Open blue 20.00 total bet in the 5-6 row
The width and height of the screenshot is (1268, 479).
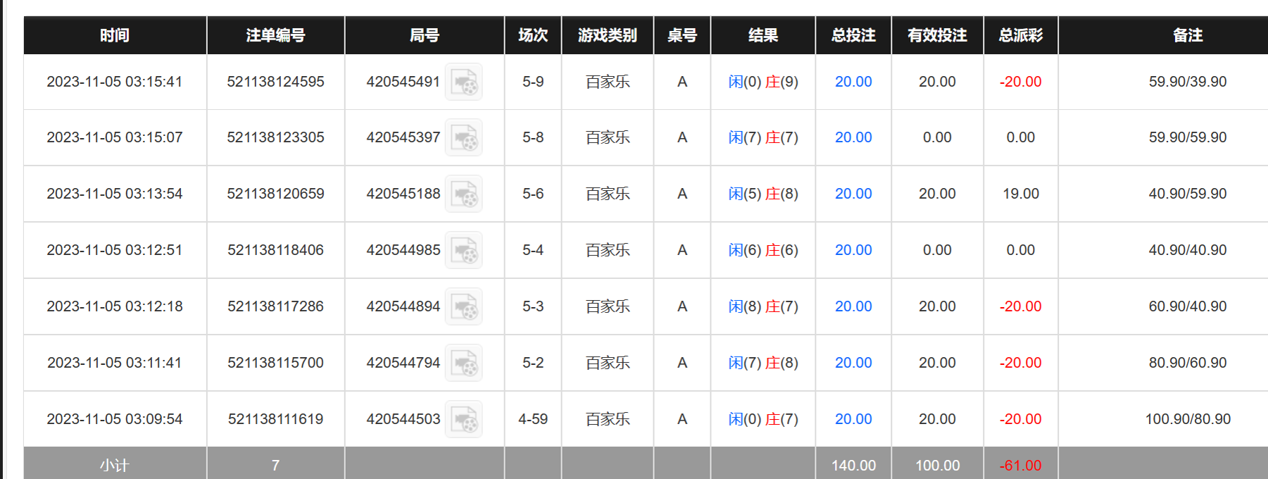pyautogui.click(x=853, y=194)
